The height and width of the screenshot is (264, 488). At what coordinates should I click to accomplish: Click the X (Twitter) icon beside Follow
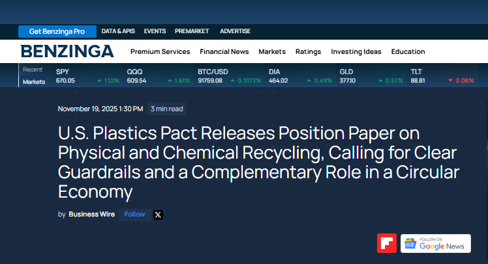coord(158,215)
